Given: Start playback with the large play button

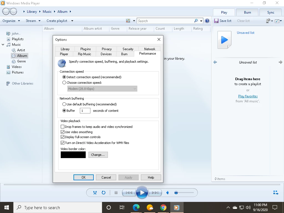Looking at the screenshot, I should (142, 193).
